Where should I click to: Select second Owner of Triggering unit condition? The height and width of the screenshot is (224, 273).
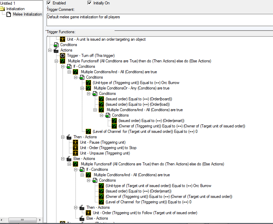tap(169, 197)
